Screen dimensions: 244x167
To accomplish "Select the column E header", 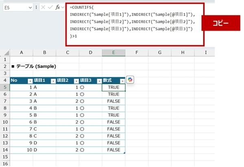I will pyautogui.click(x=114, y=53).
